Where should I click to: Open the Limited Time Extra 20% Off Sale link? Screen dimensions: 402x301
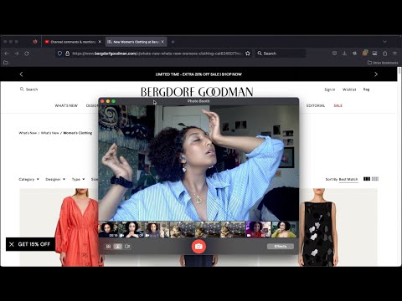click(x=198, y=74)
